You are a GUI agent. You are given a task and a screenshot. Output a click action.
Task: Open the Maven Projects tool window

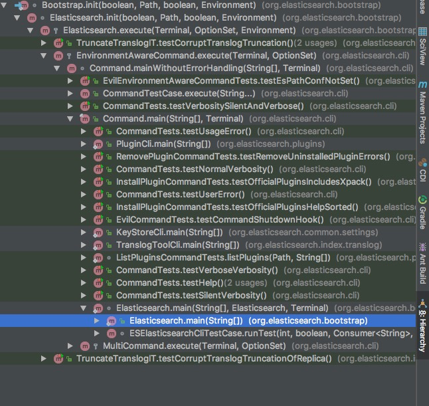[422, 112]
